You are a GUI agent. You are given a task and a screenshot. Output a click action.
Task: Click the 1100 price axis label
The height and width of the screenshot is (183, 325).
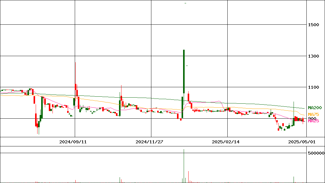(313, 87)
